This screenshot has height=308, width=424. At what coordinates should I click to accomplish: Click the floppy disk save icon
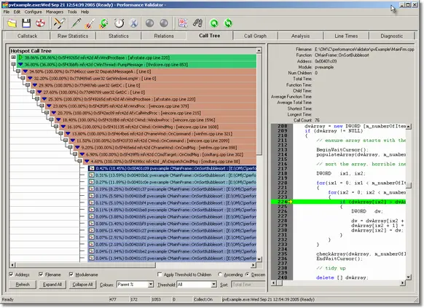26,23
